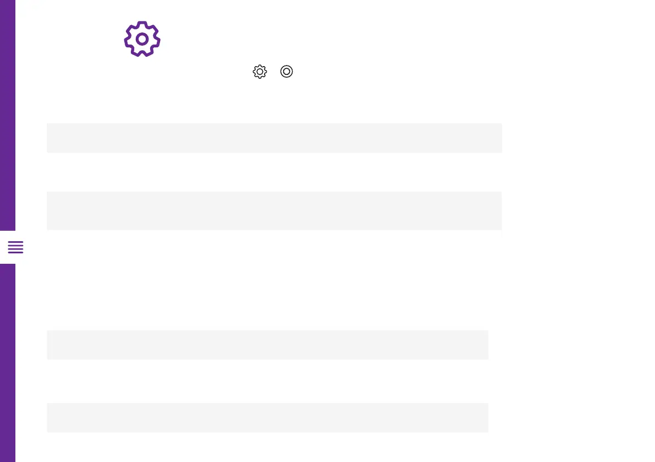Select the ring icon beside the small gear
655x462 pixels.
(x=287, y=72)
